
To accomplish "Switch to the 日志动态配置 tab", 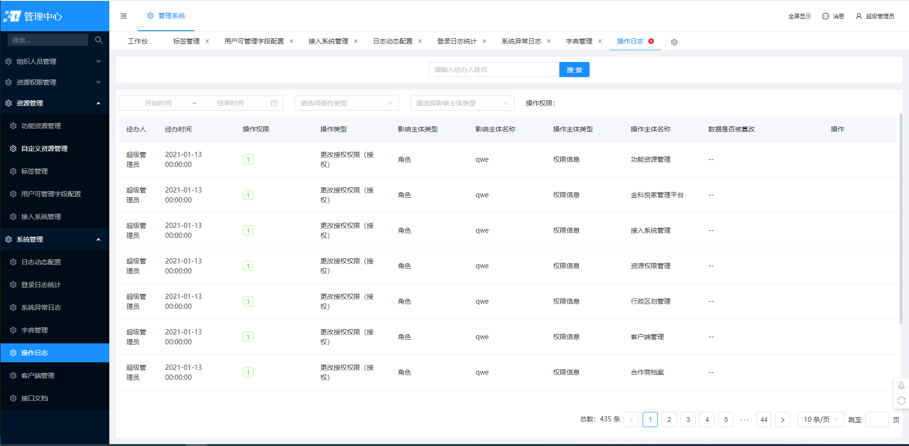I will point(393,41).
